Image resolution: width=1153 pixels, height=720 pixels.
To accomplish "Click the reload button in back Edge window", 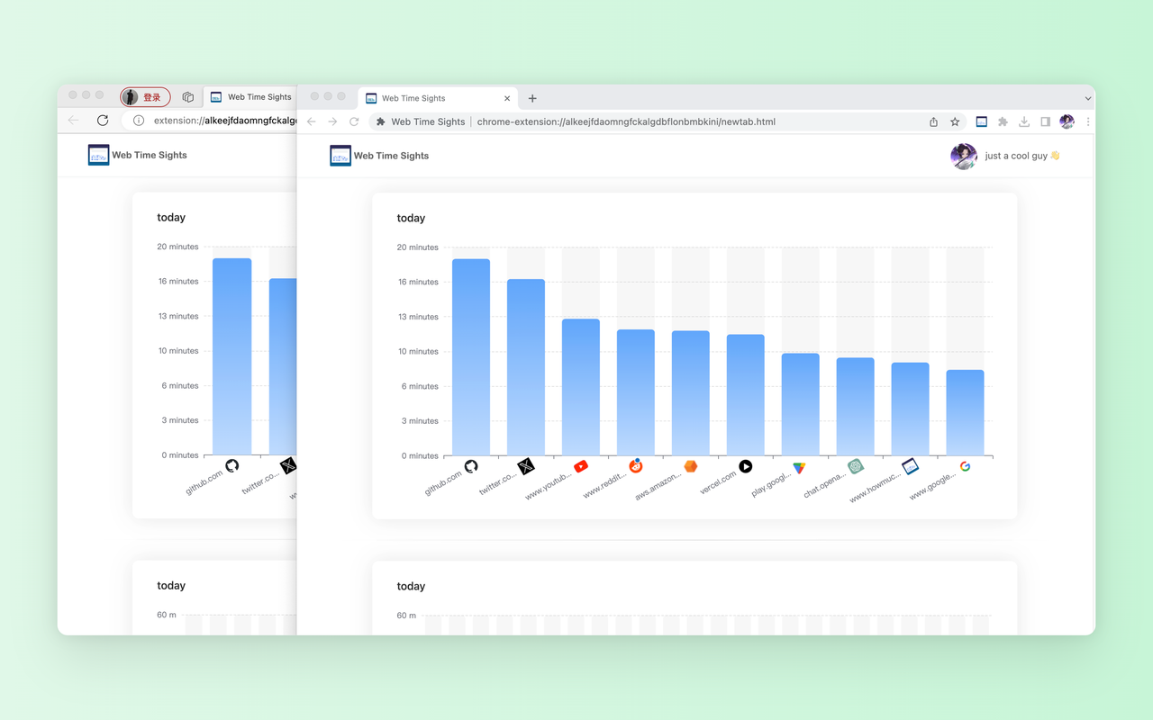I will [x=103, y=121].
